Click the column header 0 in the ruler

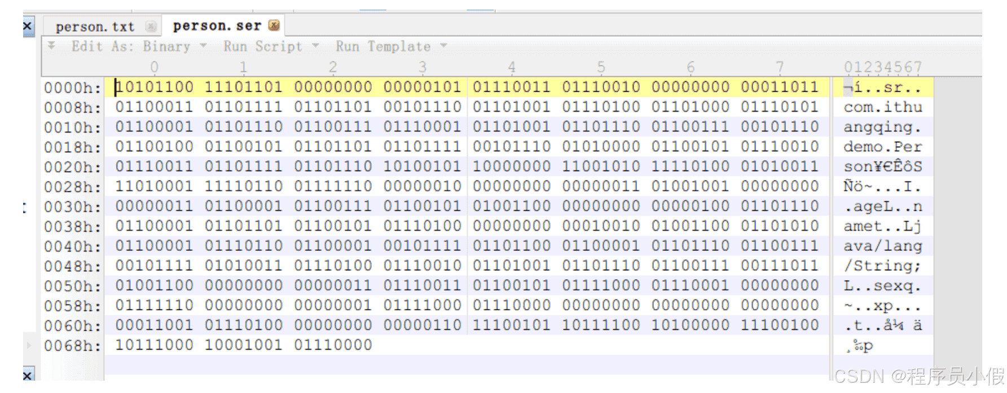click(x=154, y=67)
